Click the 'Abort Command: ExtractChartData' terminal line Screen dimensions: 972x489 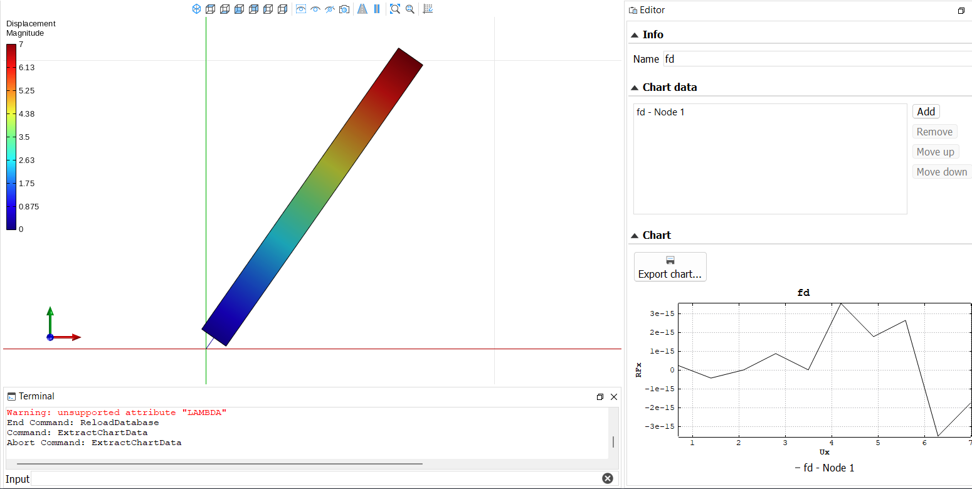(94, 443)
